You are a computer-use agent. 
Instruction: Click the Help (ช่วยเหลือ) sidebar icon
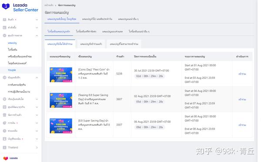[4, 131]
